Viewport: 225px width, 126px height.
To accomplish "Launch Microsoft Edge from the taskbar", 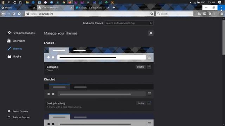I will click(x=33, y=2).
